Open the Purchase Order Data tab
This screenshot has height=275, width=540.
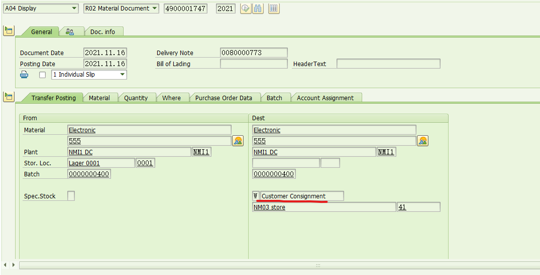point(224,98)
